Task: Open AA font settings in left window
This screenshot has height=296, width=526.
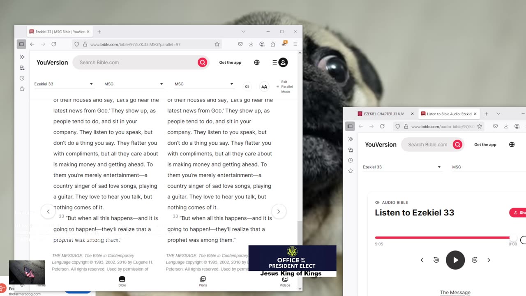Action: (x=264, y=87)
